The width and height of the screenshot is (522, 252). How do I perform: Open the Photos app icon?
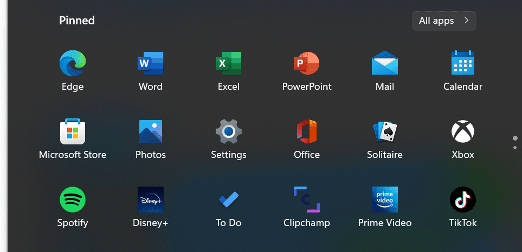click(151, 131)
